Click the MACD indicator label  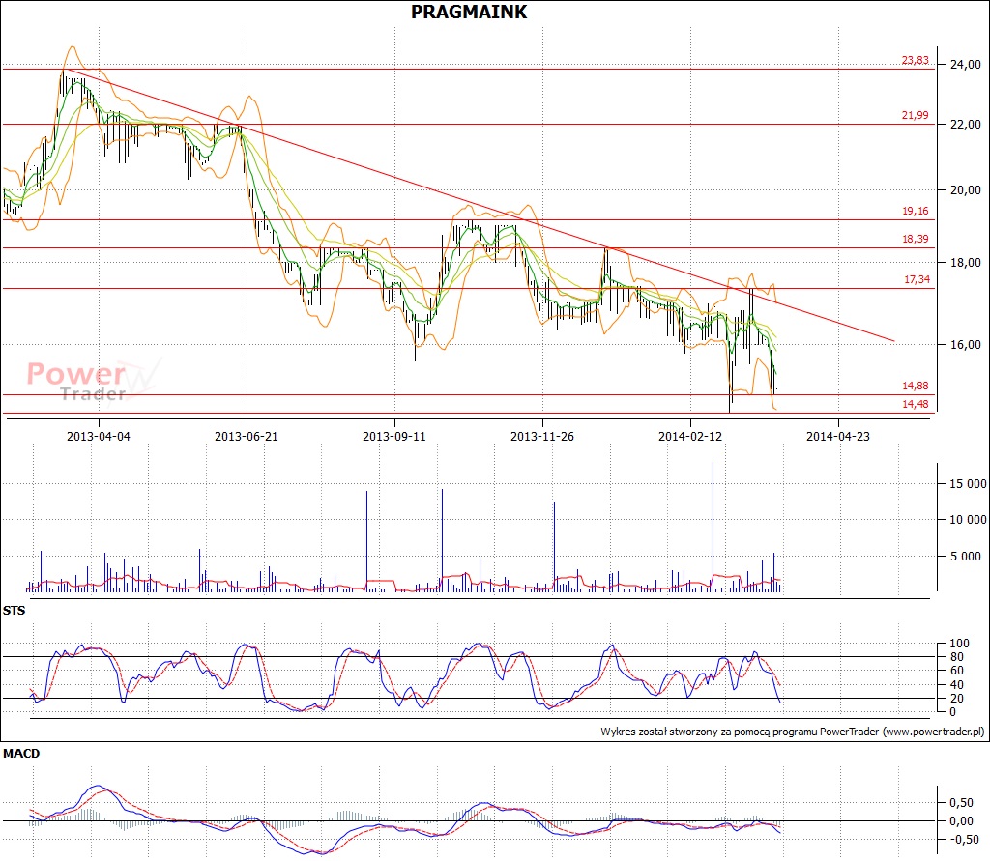coord(21,754)
